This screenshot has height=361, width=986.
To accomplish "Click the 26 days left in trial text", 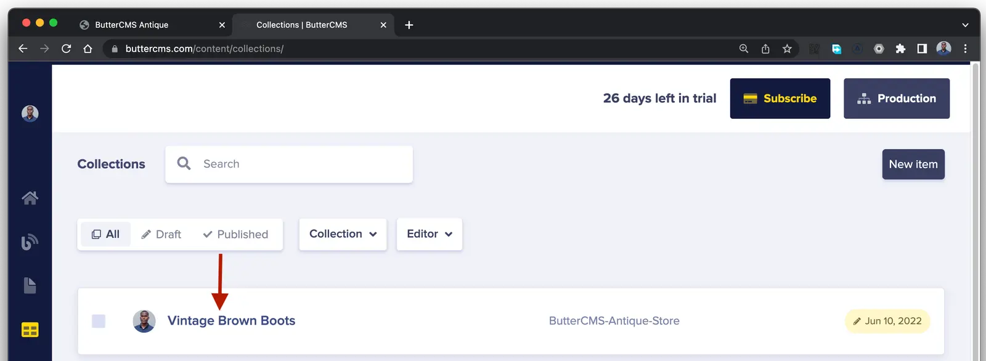I will pyautogui.click(x=659, y=99).
